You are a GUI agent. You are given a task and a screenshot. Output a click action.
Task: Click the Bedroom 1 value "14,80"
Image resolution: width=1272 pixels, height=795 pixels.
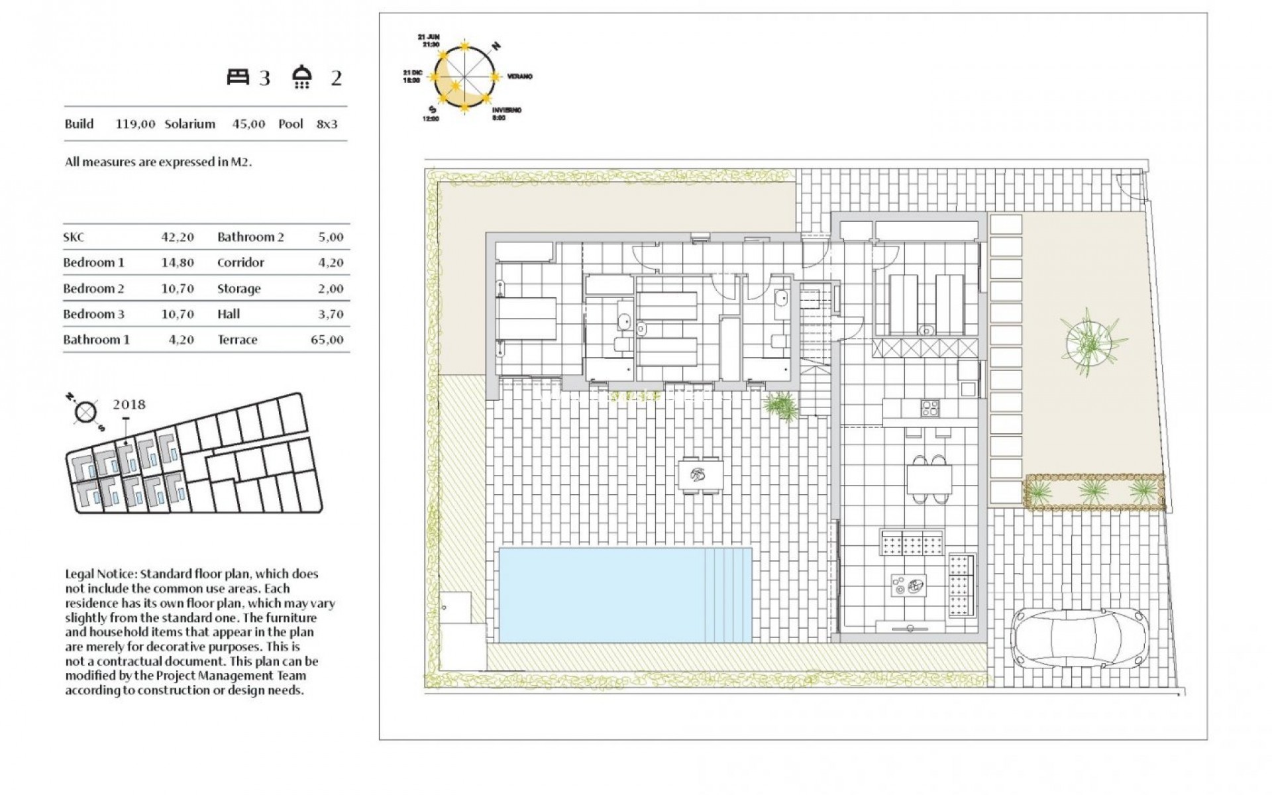[x=178, y=262]
